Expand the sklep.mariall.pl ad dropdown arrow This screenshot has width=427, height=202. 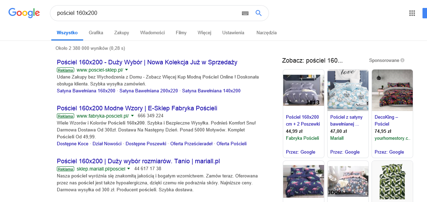129,168
